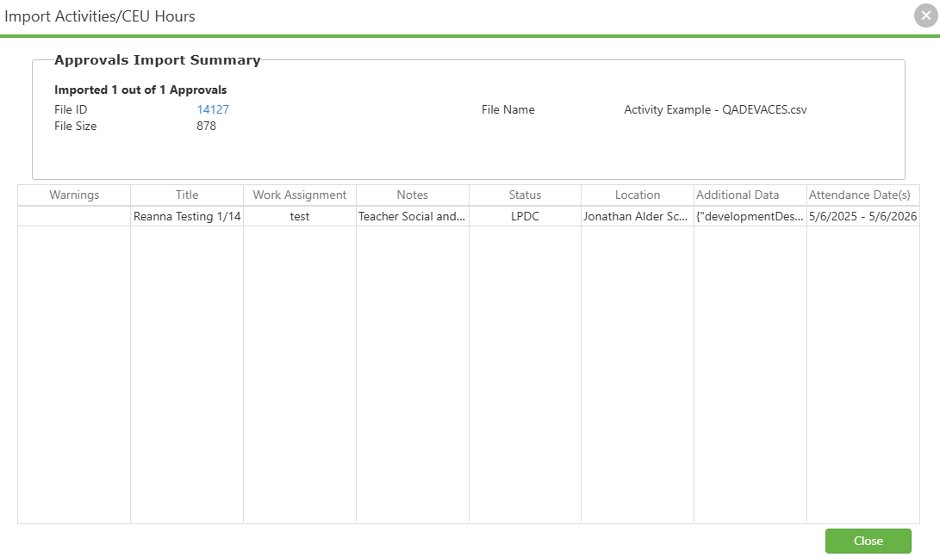This screenshot has height=557, width=940.
Task: Click the Location column header
Action: point(638,195)
